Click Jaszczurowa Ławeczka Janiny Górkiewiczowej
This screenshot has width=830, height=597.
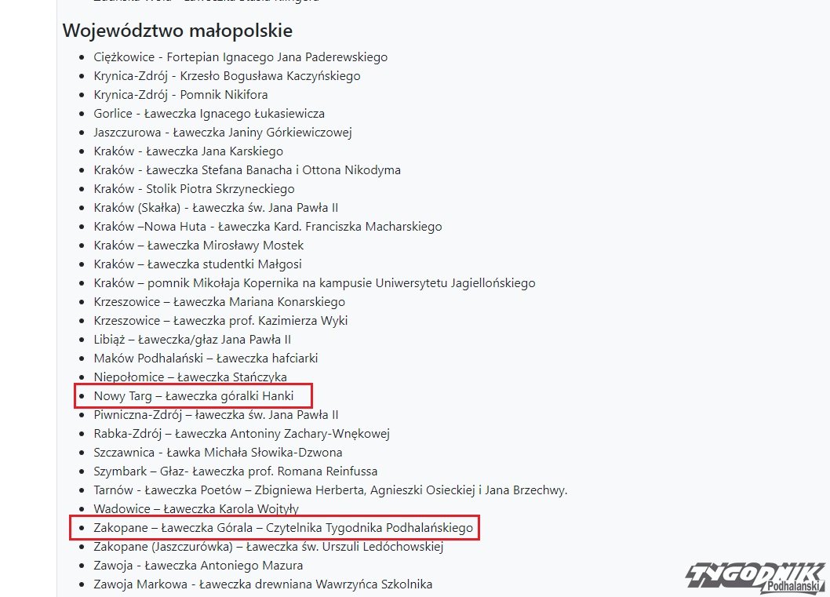[x=223, y=133]
